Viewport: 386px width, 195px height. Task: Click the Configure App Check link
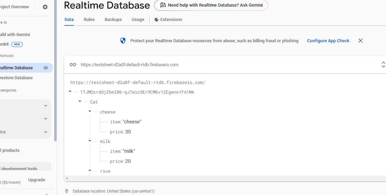(328, 40)
